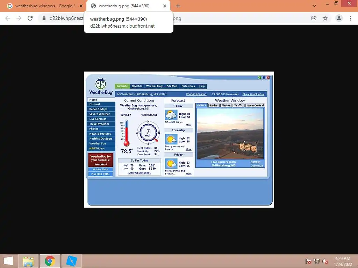
Task: Click the Change Location link
Action: (x=196, y=94)
